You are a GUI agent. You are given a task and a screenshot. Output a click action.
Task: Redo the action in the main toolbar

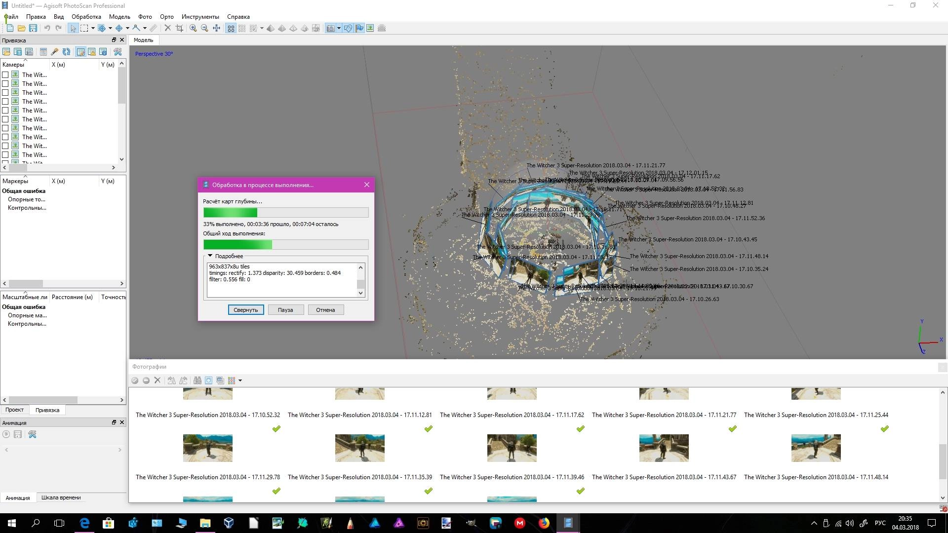click(x=58, y=28)
